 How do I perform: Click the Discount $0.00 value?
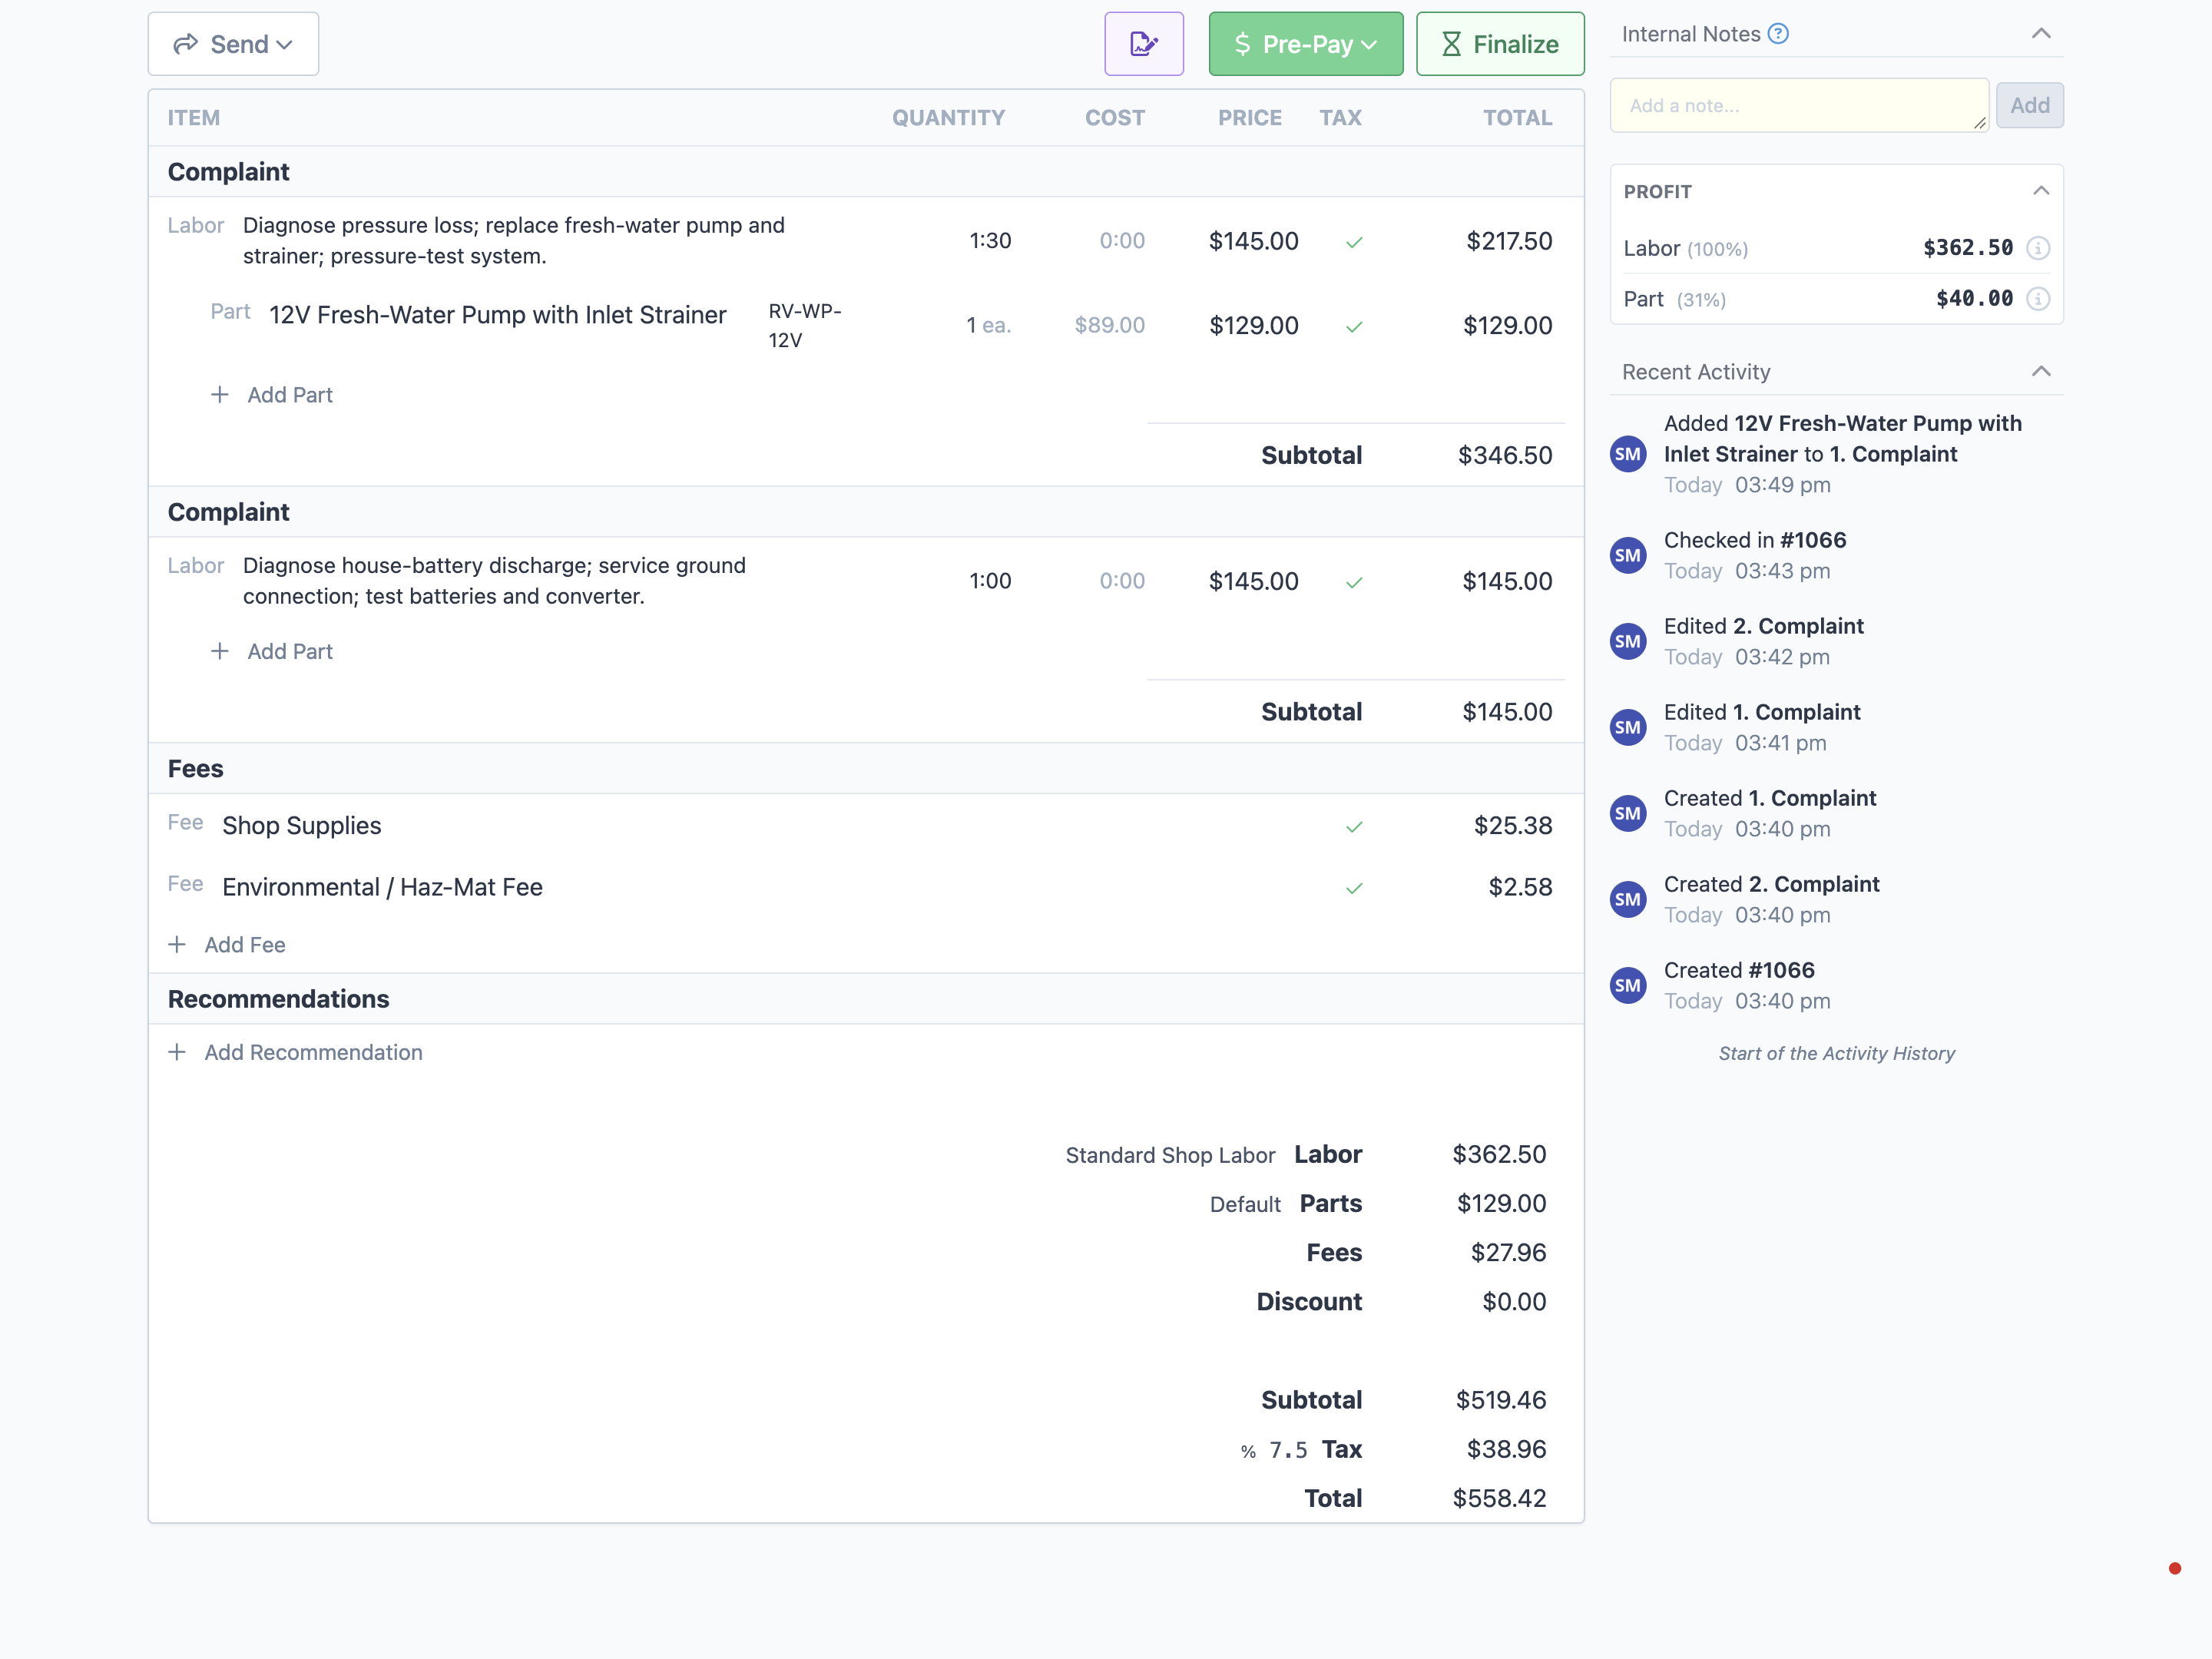coord(1514,1302)
